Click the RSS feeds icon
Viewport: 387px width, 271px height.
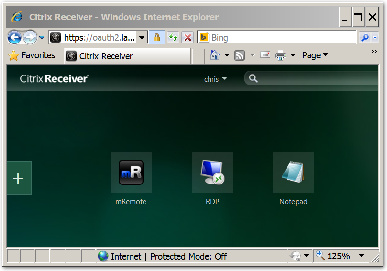(240, 55)
